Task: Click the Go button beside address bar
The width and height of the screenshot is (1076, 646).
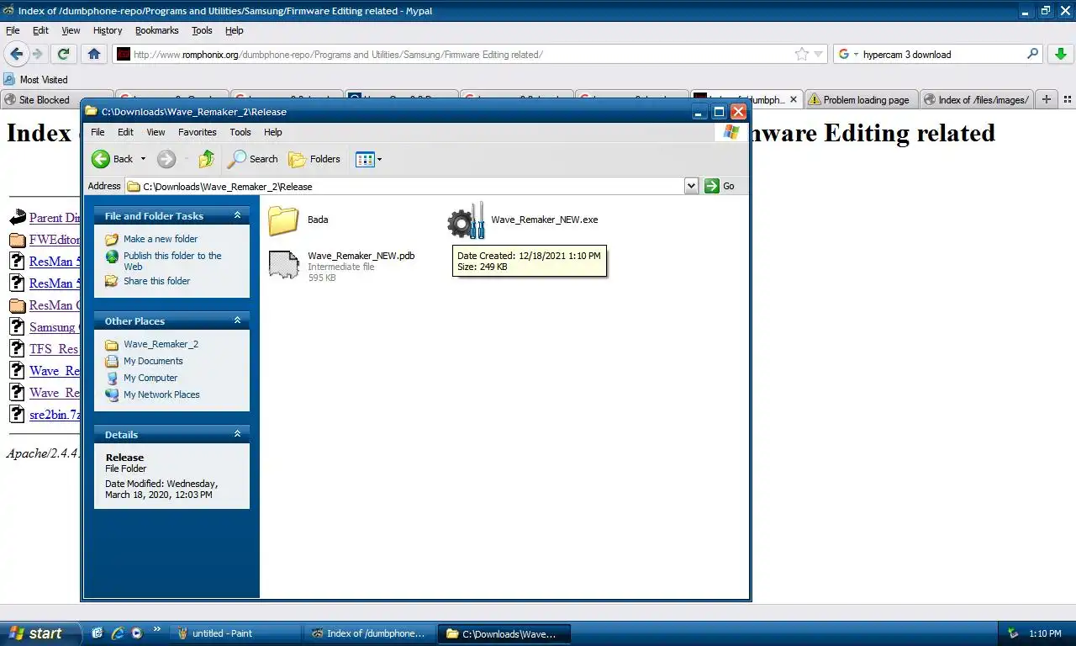Action: pos(720,186)
